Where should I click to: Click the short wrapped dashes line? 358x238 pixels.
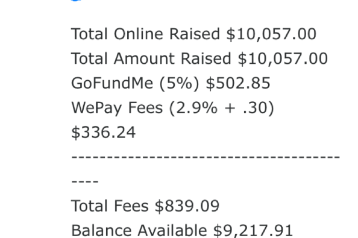tap(85, 181)
